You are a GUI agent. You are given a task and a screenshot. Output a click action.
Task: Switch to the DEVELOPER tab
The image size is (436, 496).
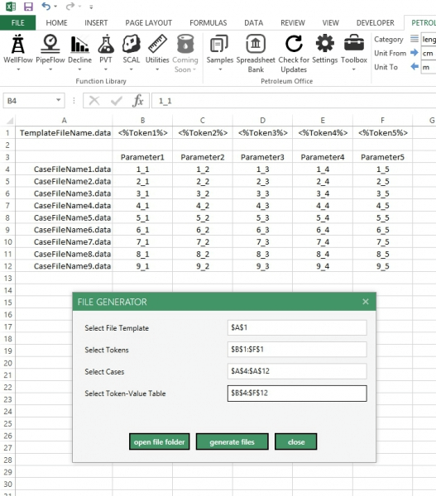pyautogui.click(x=376, y=23)
